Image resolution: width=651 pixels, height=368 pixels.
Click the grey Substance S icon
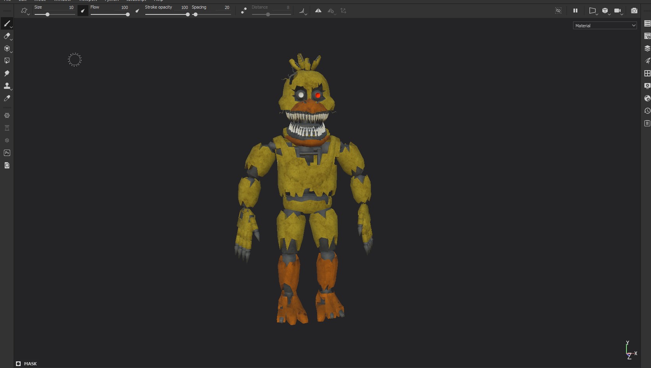(x=7, y=140)
